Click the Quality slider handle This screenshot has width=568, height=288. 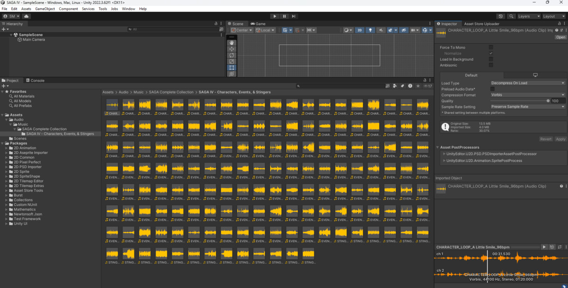pyautogui.click(x=548, y=101)
